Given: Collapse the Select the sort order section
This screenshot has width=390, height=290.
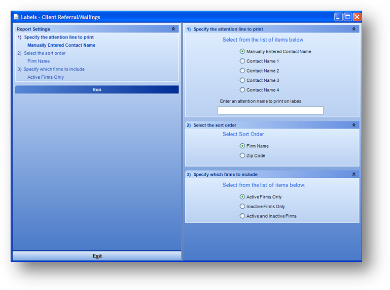Looking at the screenshot, I should point(353,125).
